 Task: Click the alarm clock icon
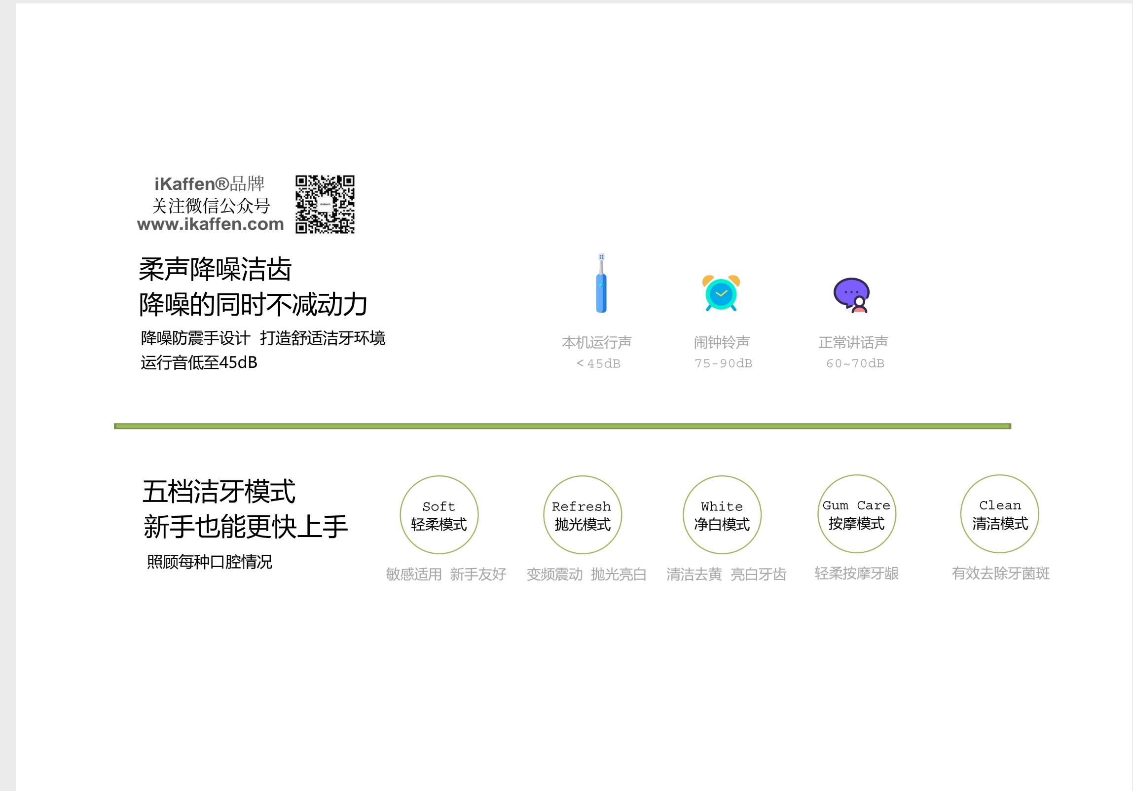(x=721, y=293)
